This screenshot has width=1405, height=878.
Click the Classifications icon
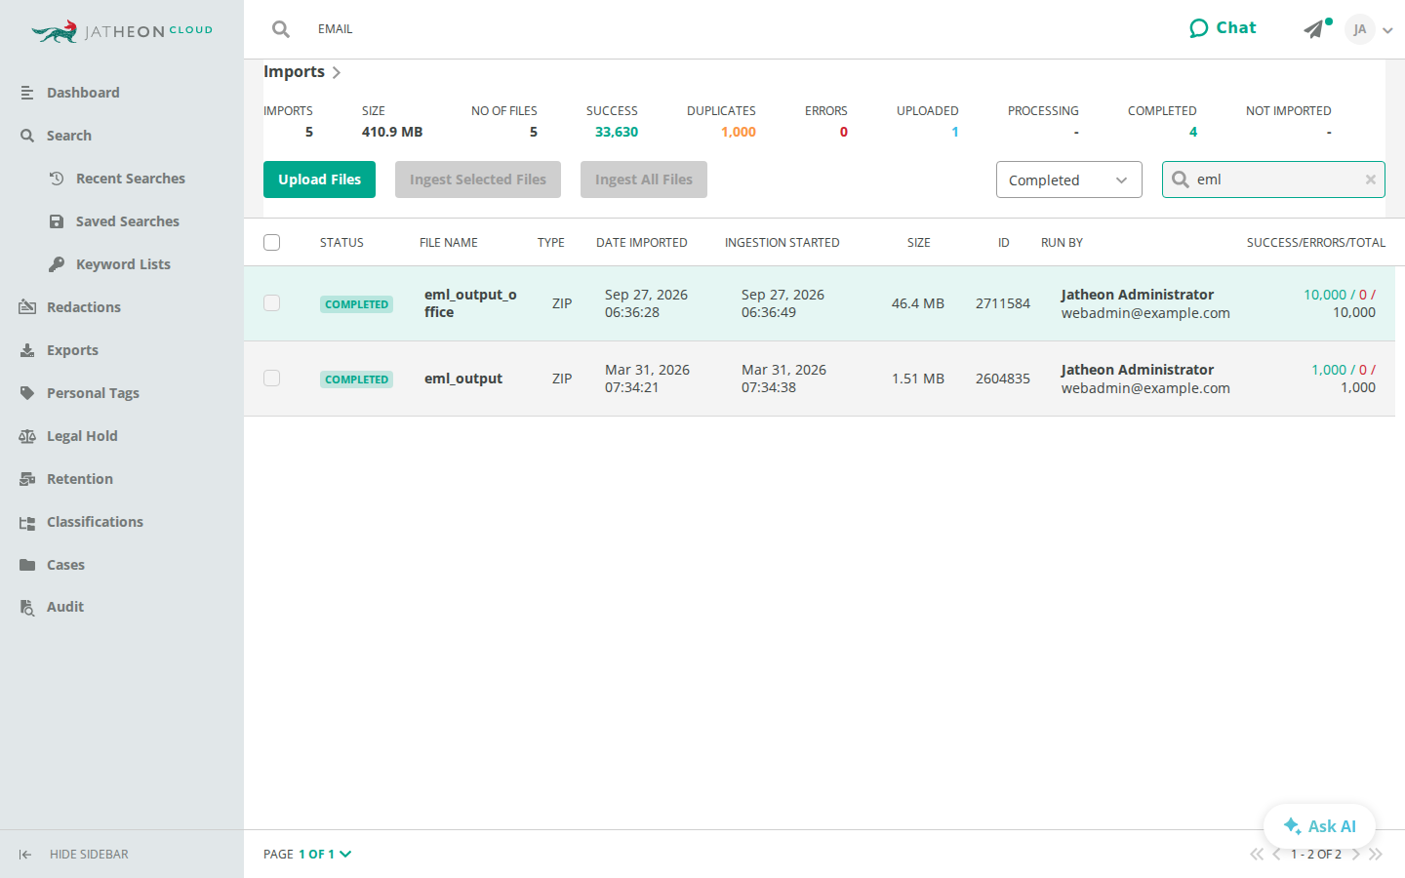[x=27, y=522]
